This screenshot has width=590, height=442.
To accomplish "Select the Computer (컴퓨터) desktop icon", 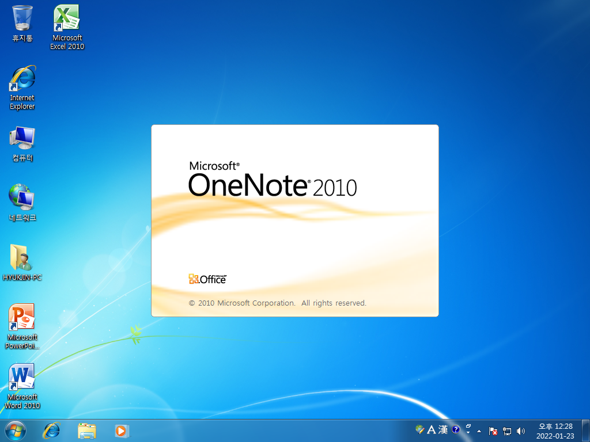I will pyautogui.click(x=22, y=144).
